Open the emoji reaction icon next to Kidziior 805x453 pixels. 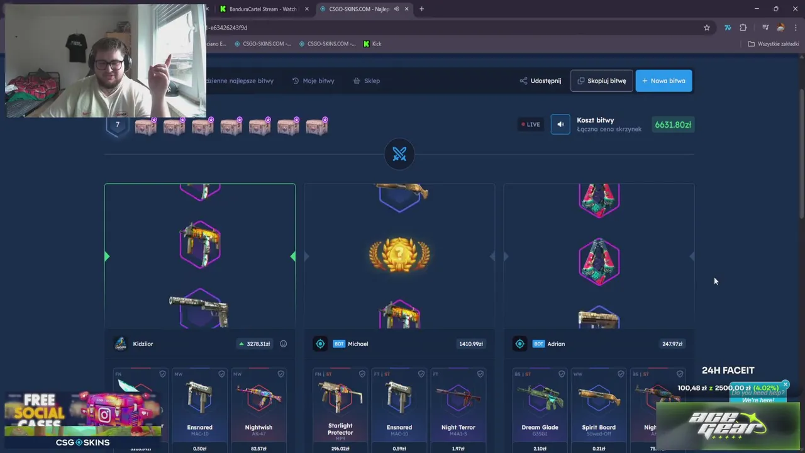(283, 344)
